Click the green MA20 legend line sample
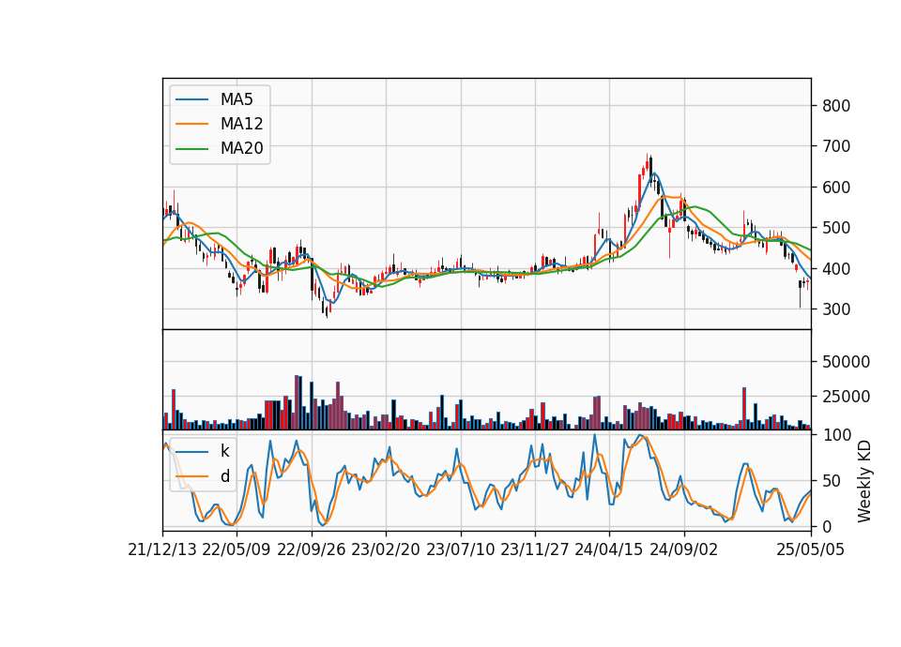This screenshot has height=647, width=901. [x=191, y=148]
